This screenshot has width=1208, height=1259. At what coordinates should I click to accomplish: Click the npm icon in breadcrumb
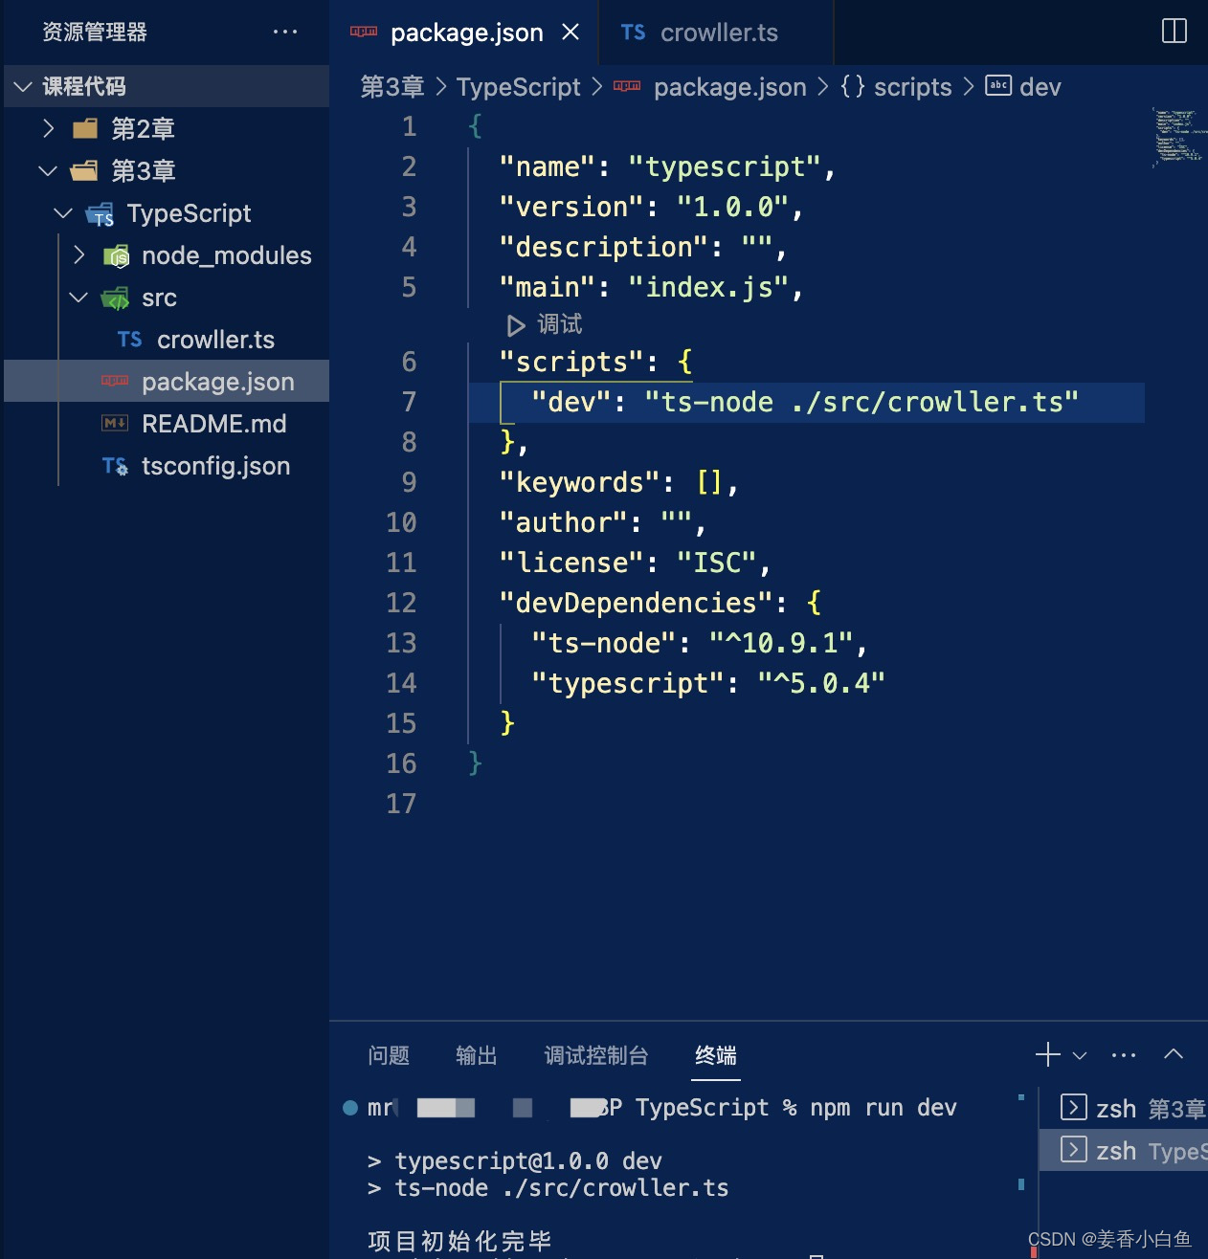tap(627, 86)
